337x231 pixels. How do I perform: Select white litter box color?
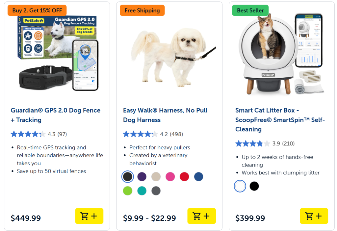coord(240,186)
